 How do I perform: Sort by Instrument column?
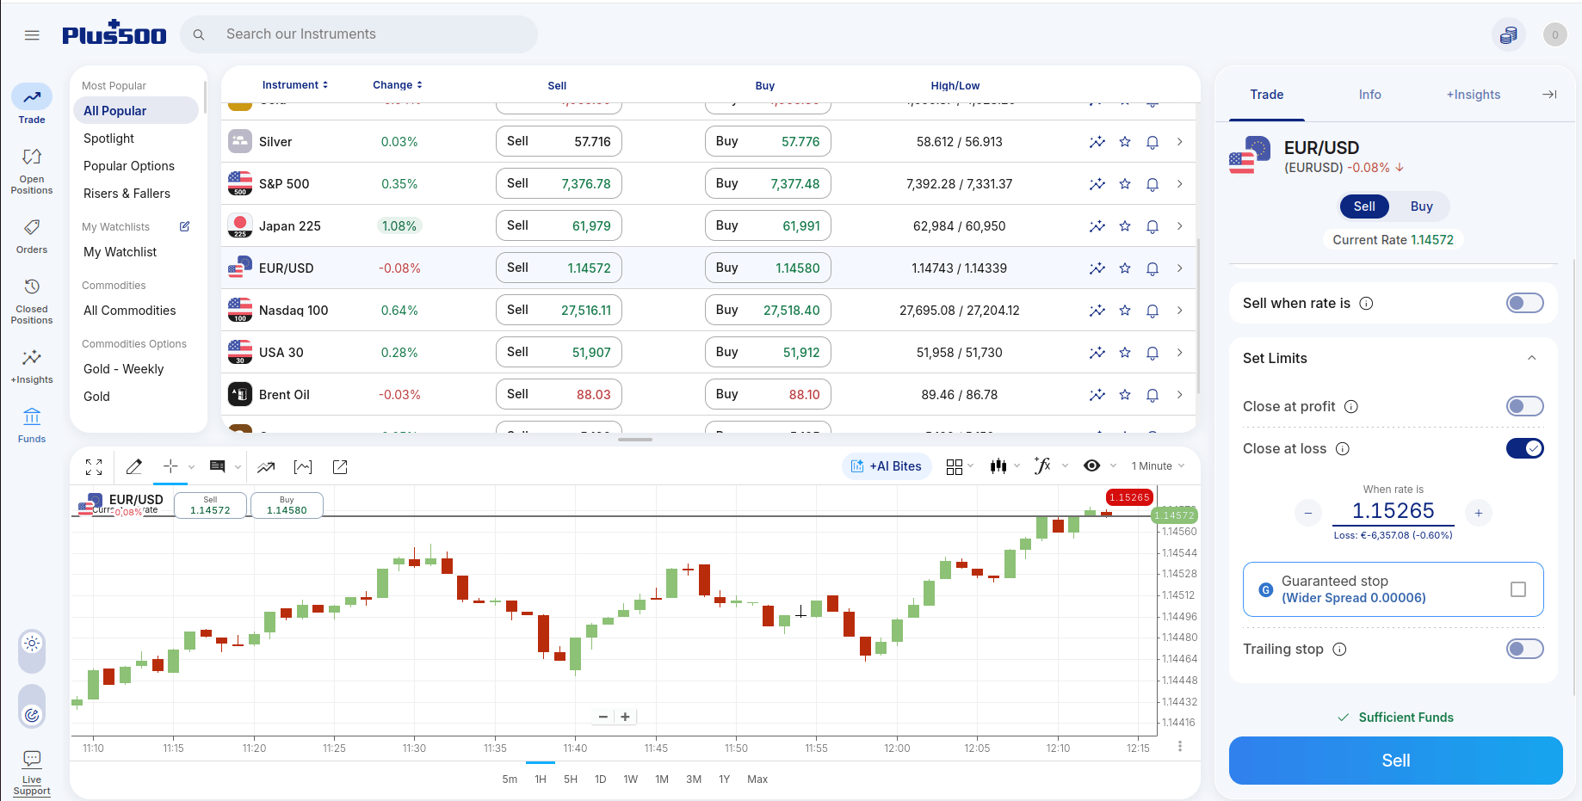click(294, 85)
